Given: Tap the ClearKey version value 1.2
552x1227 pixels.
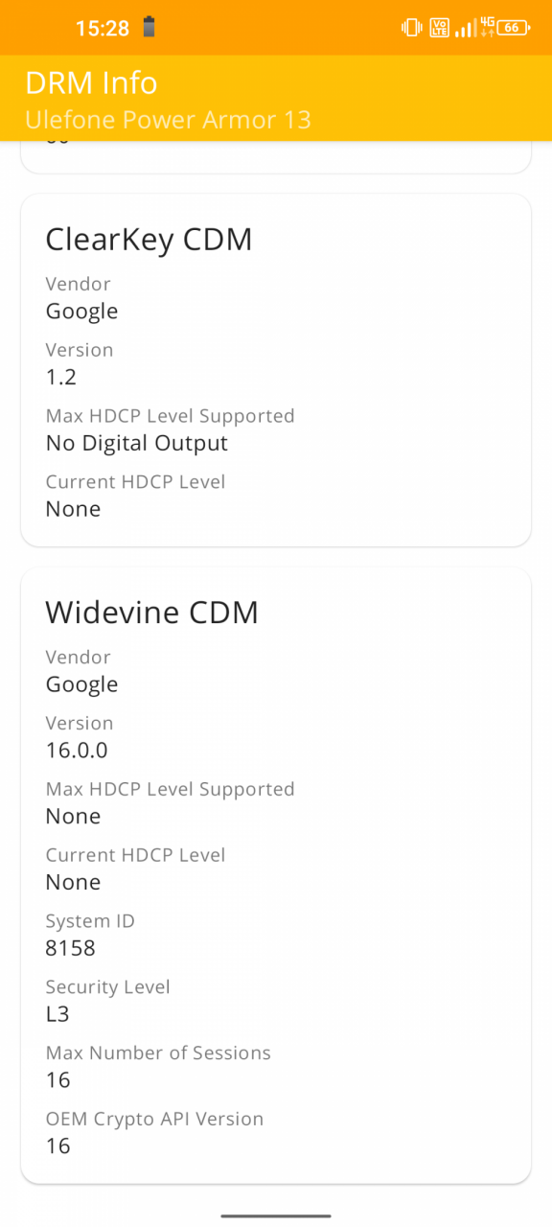Looking at the screenshot, I should [x=61, y=377].
